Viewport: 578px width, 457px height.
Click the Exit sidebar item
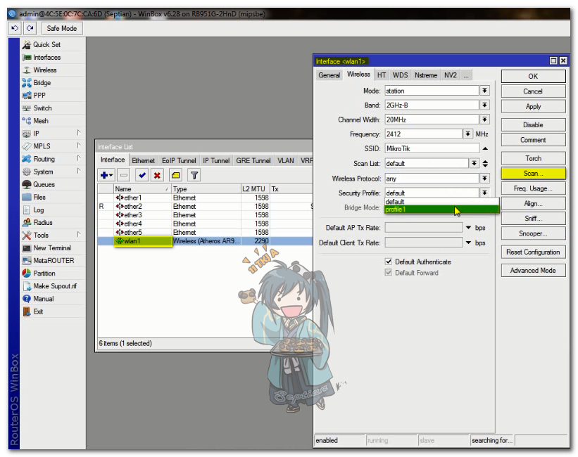(38, 311)
